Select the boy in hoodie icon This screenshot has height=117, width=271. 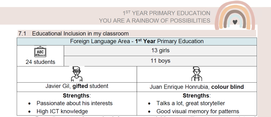click(196, 74)
